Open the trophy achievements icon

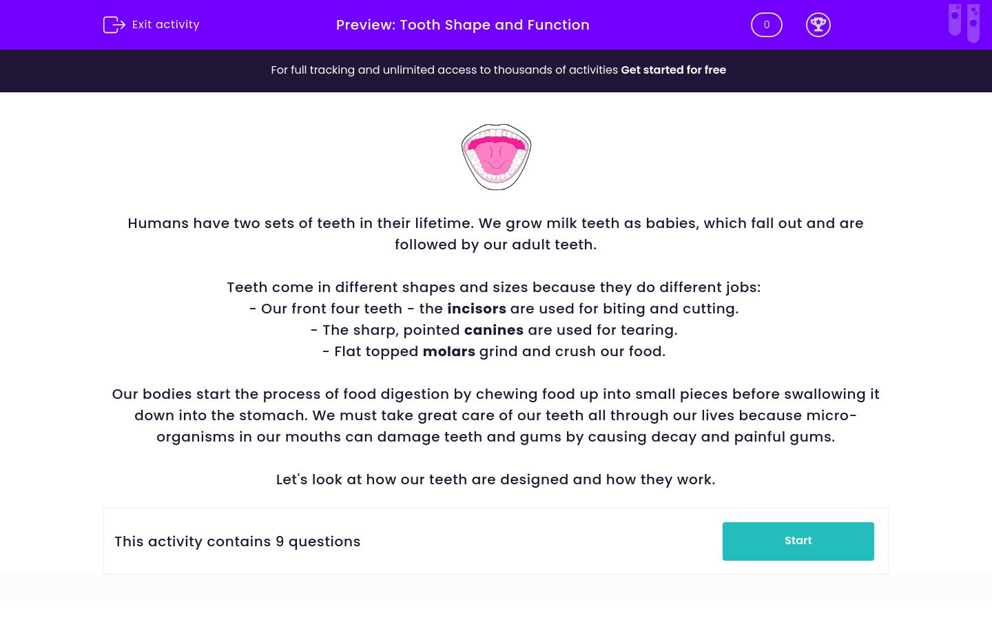pyautogui.click(x=818, y=25)
